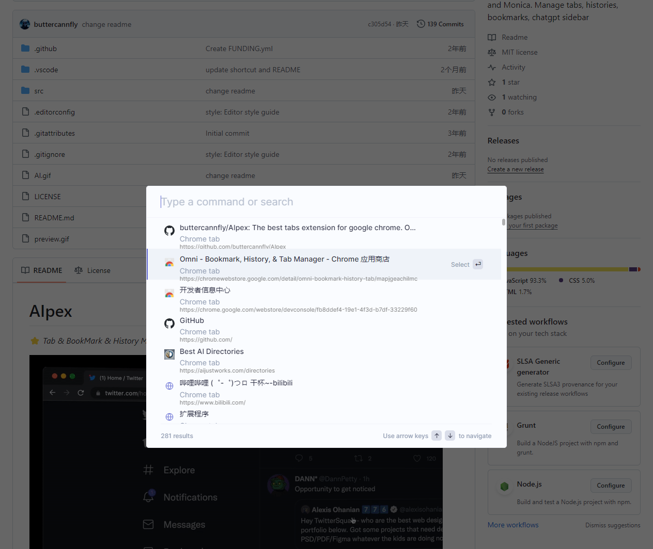Click the AI.gif file icon

(x=25, y=175)
